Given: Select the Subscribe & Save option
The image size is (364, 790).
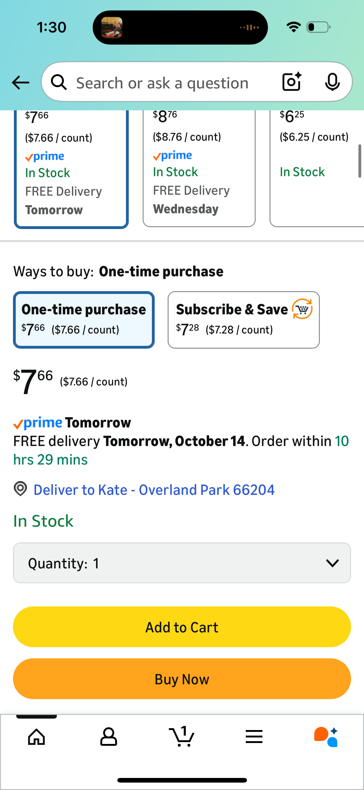Looking at the screenshot, I should [x=243, y=320].
